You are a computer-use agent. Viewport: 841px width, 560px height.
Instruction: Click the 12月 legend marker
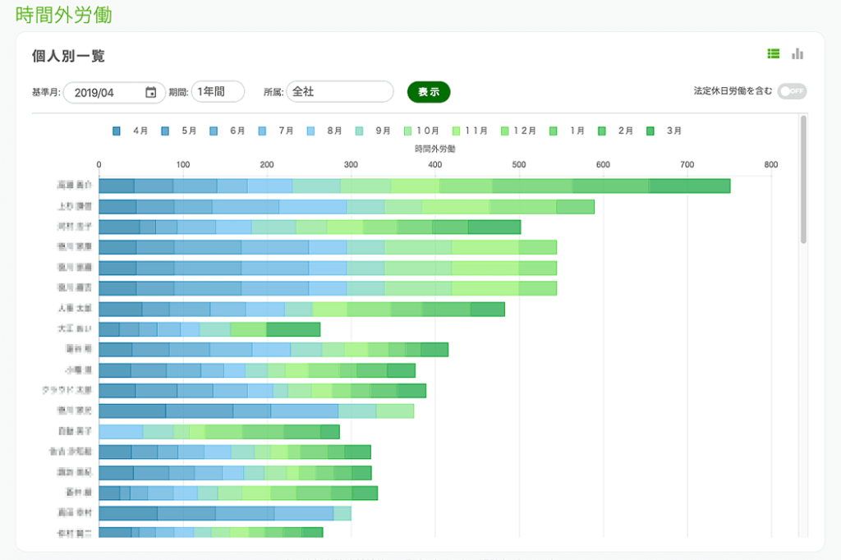504,131
